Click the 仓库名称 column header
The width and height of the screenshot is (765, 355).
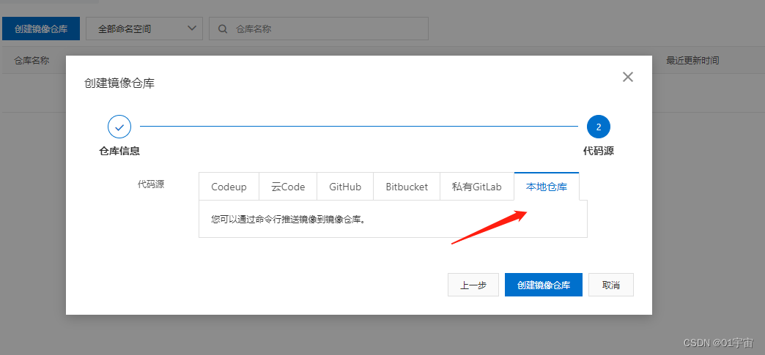(x=32, y=61)
